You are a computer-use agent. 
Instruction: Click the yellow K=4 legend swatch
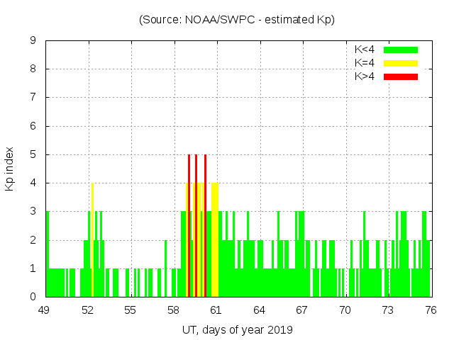pyautogui.click(x=401, y=63)
